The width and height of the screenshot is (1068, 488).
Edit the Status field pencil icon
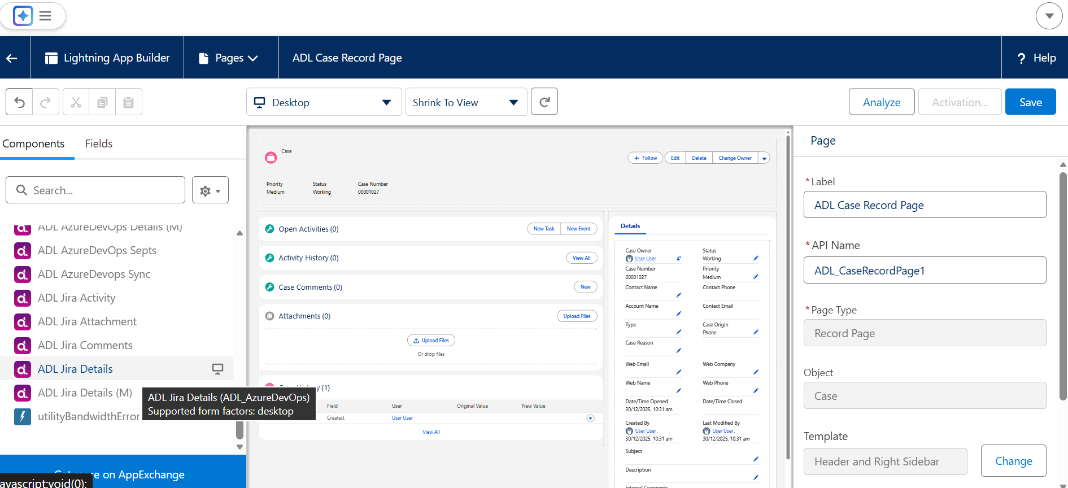pyautogui.click(x=756, y=258)
